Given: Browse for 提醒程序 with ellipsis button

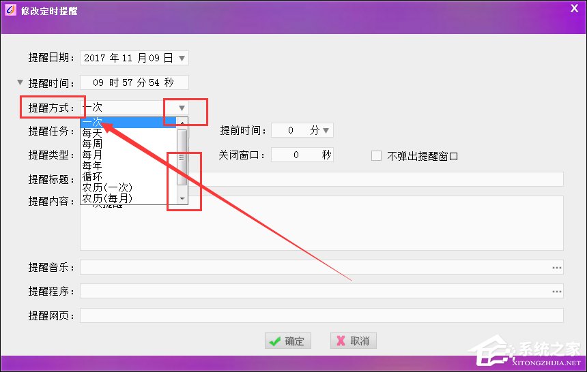Looking at the screenshot, I should pos(557,291).
